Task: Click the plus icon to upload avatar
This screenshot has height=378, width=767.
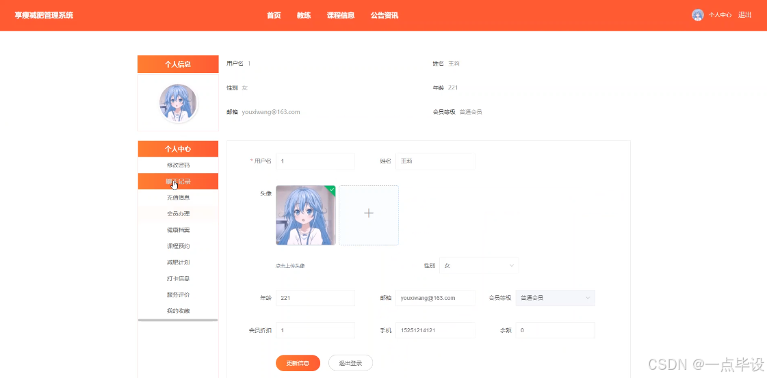Action: [x=369, y=213]
